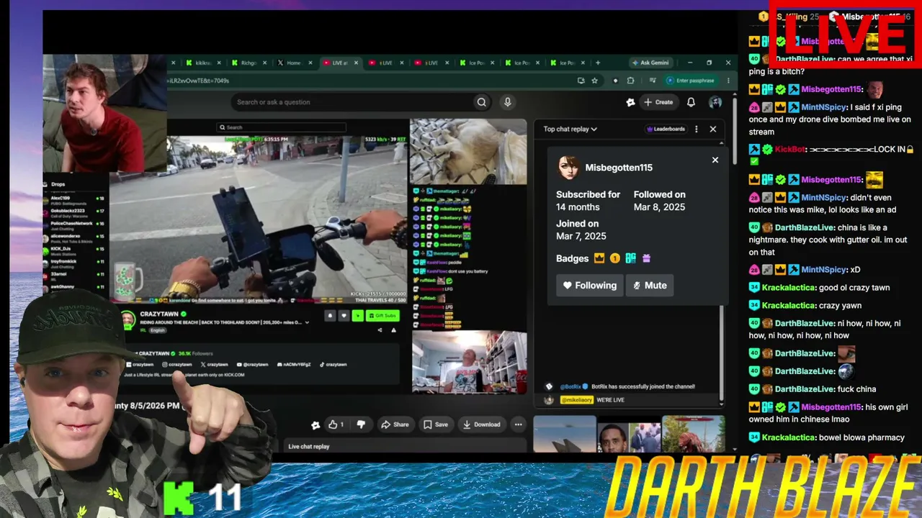Save the video with the Save button
This screenshot has width=922, height=518.
coord(435,424)
